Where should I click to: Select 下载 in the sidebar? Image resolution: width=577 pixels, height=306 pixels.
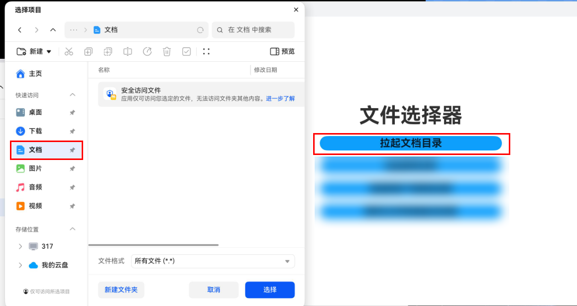coord(35,131)
